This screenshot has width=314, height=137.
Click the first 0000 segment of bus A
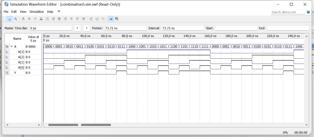48,47
